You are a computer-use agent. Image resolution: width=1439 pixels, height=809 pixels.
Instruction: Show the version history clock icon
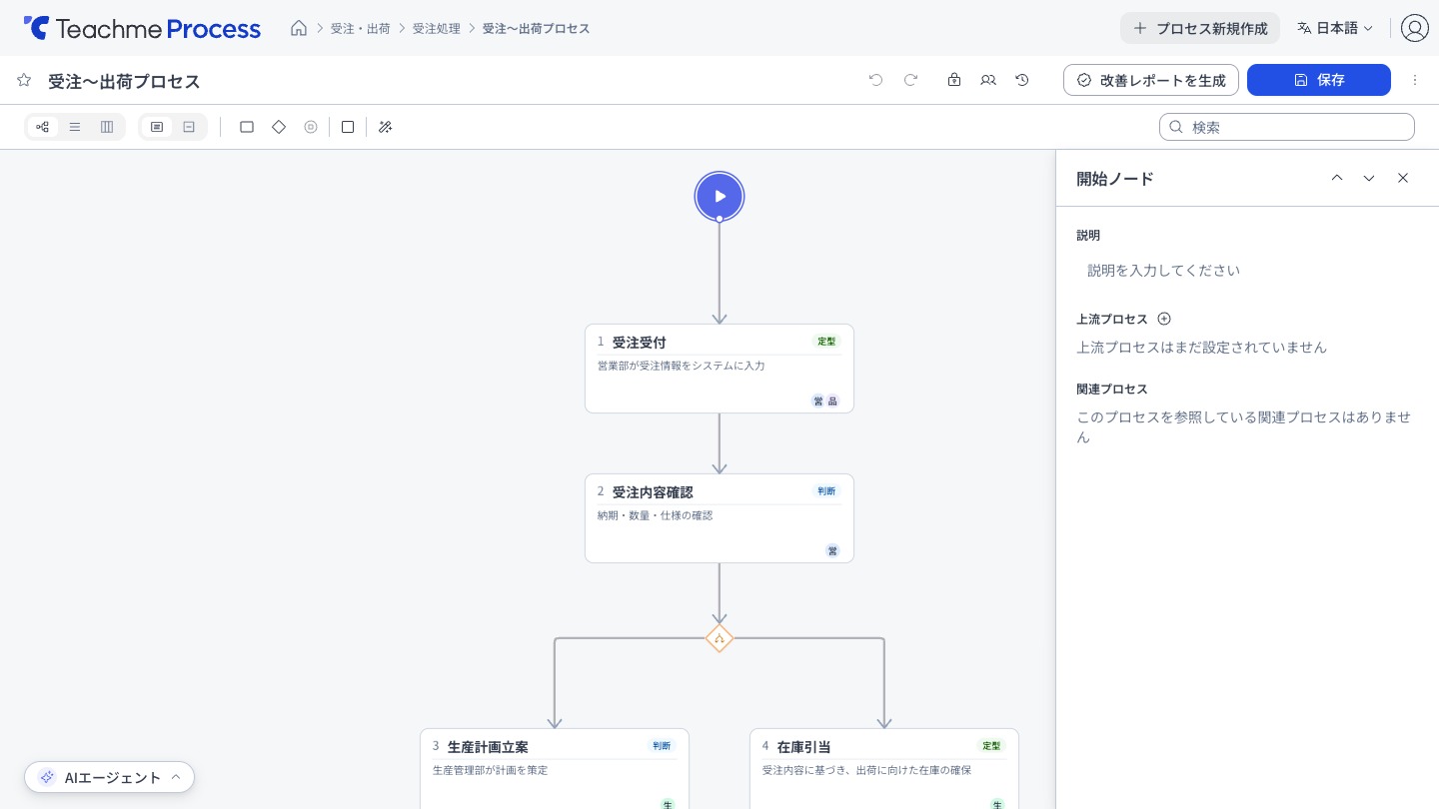coord(1022,80)
